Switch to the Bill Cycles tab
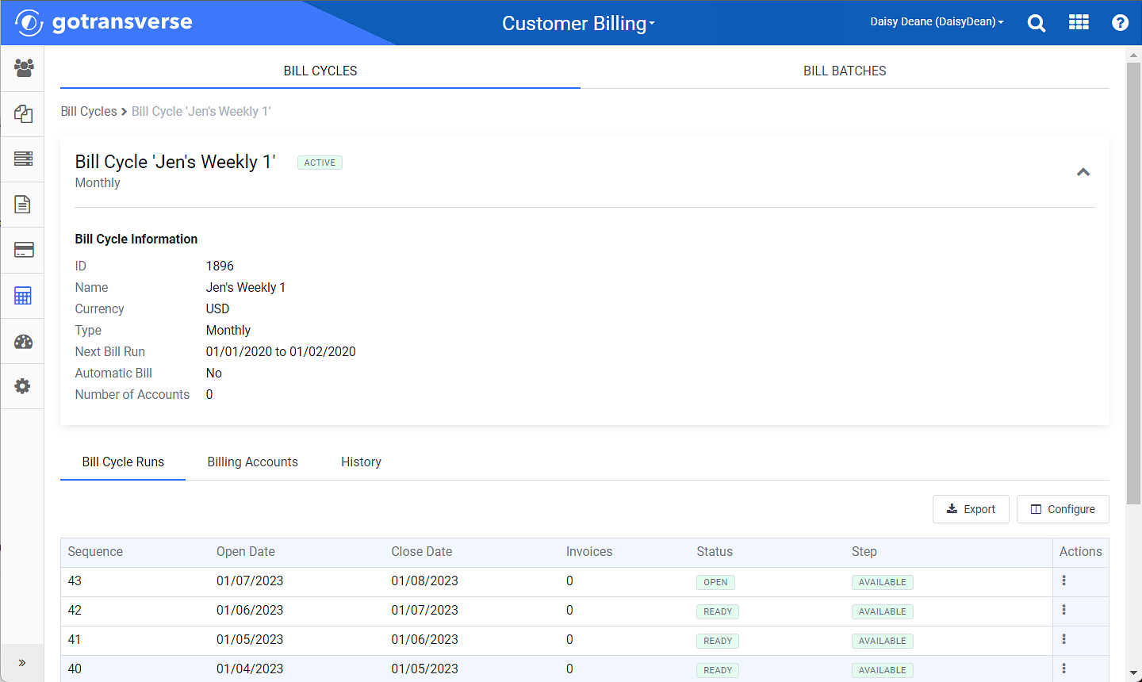 tap(320, 71)
